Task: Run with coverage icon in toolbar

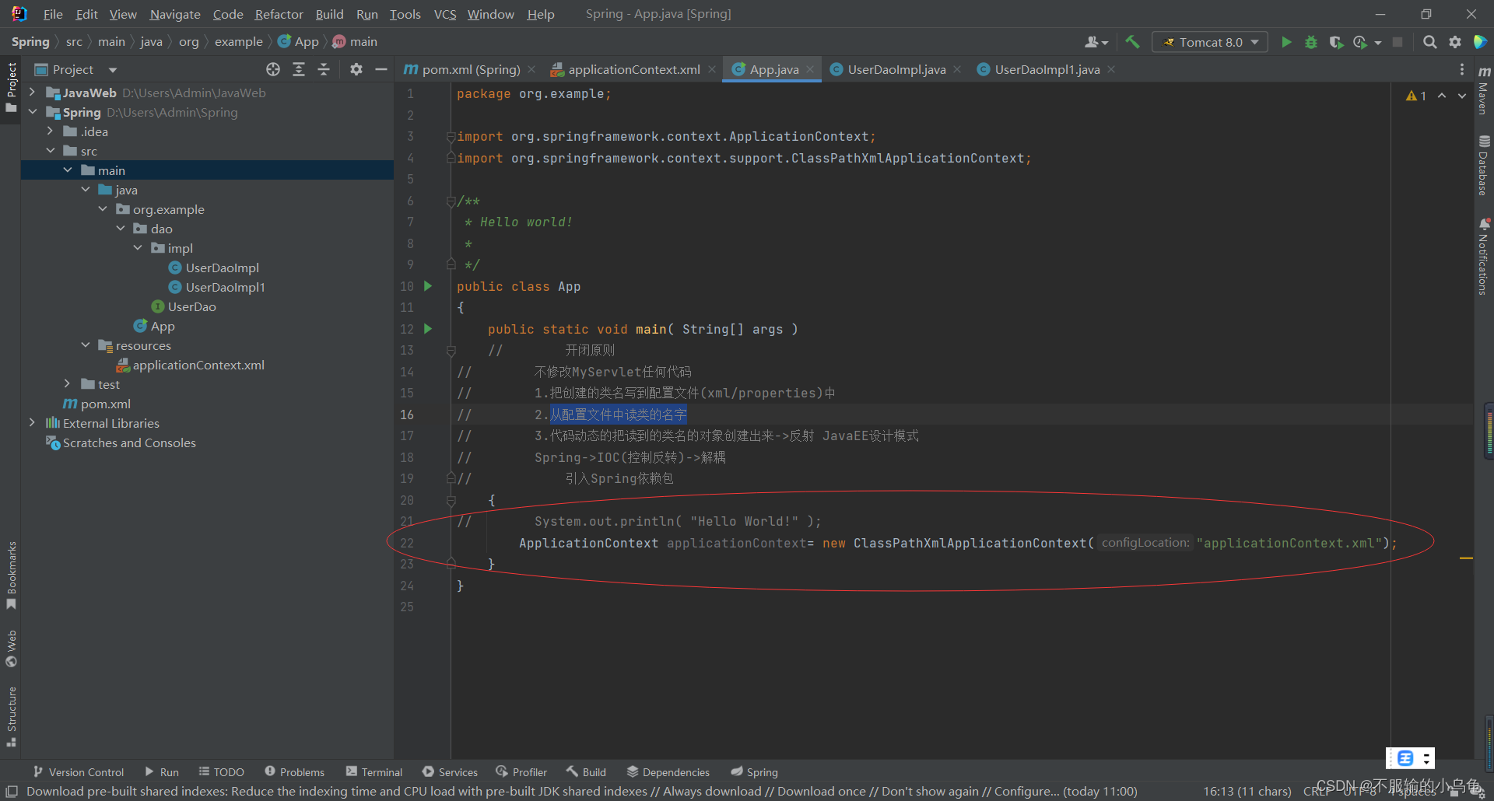Action: point(1336,42)
